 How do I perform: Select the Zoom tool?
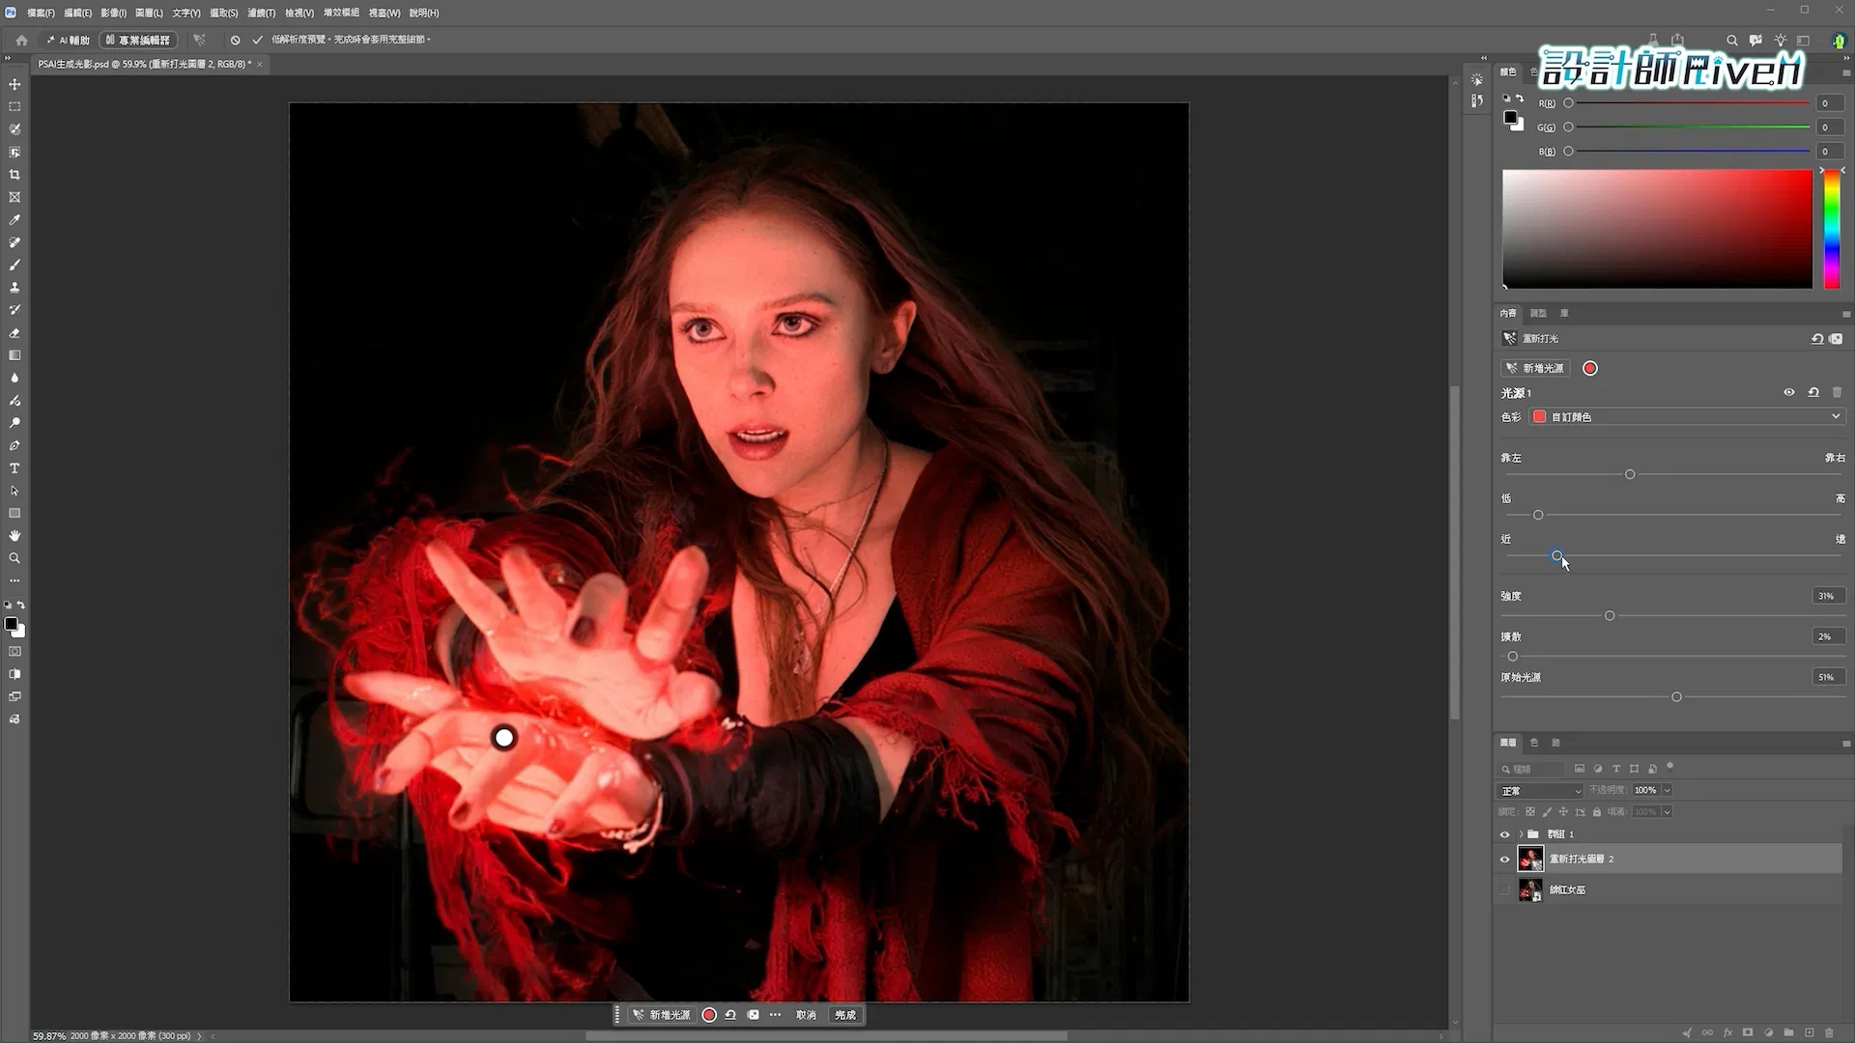14,558
